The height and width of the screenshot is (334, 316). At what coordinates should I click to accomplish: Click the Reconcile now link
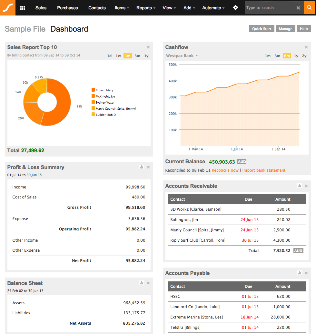click(225, 170)
